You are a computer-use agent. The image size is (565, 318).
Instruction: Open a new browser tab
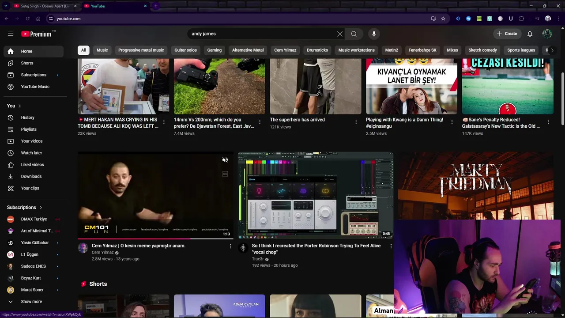156,6
